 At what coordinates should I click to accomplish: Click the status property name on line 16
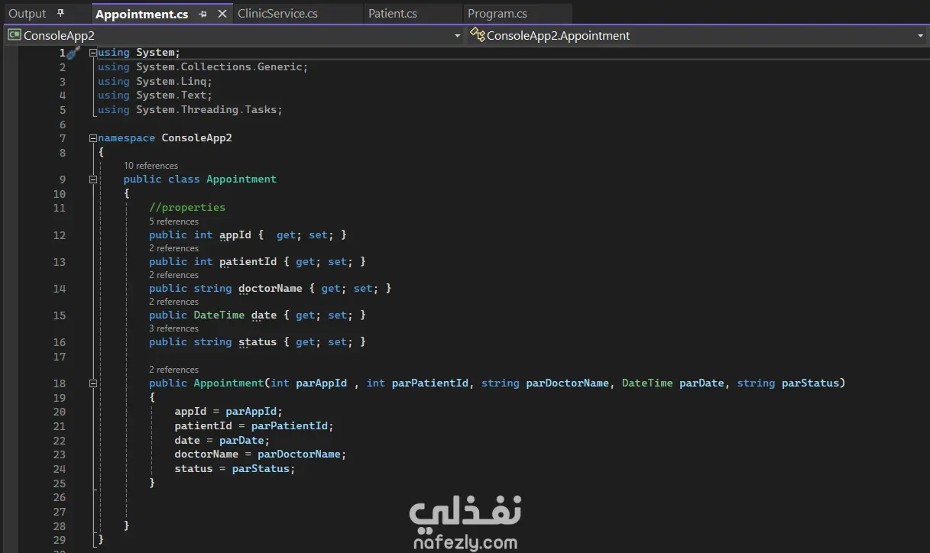[x=258, y=342]
